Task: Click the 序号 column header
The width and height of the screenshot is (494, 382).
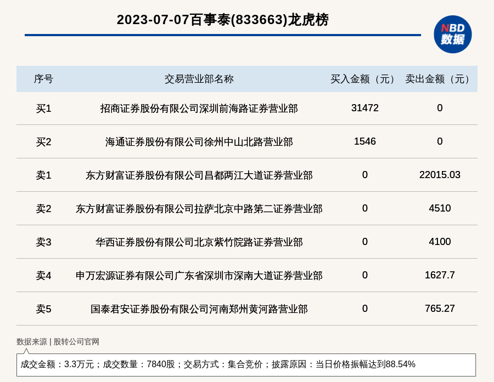Action: click(x=43, y=79)
